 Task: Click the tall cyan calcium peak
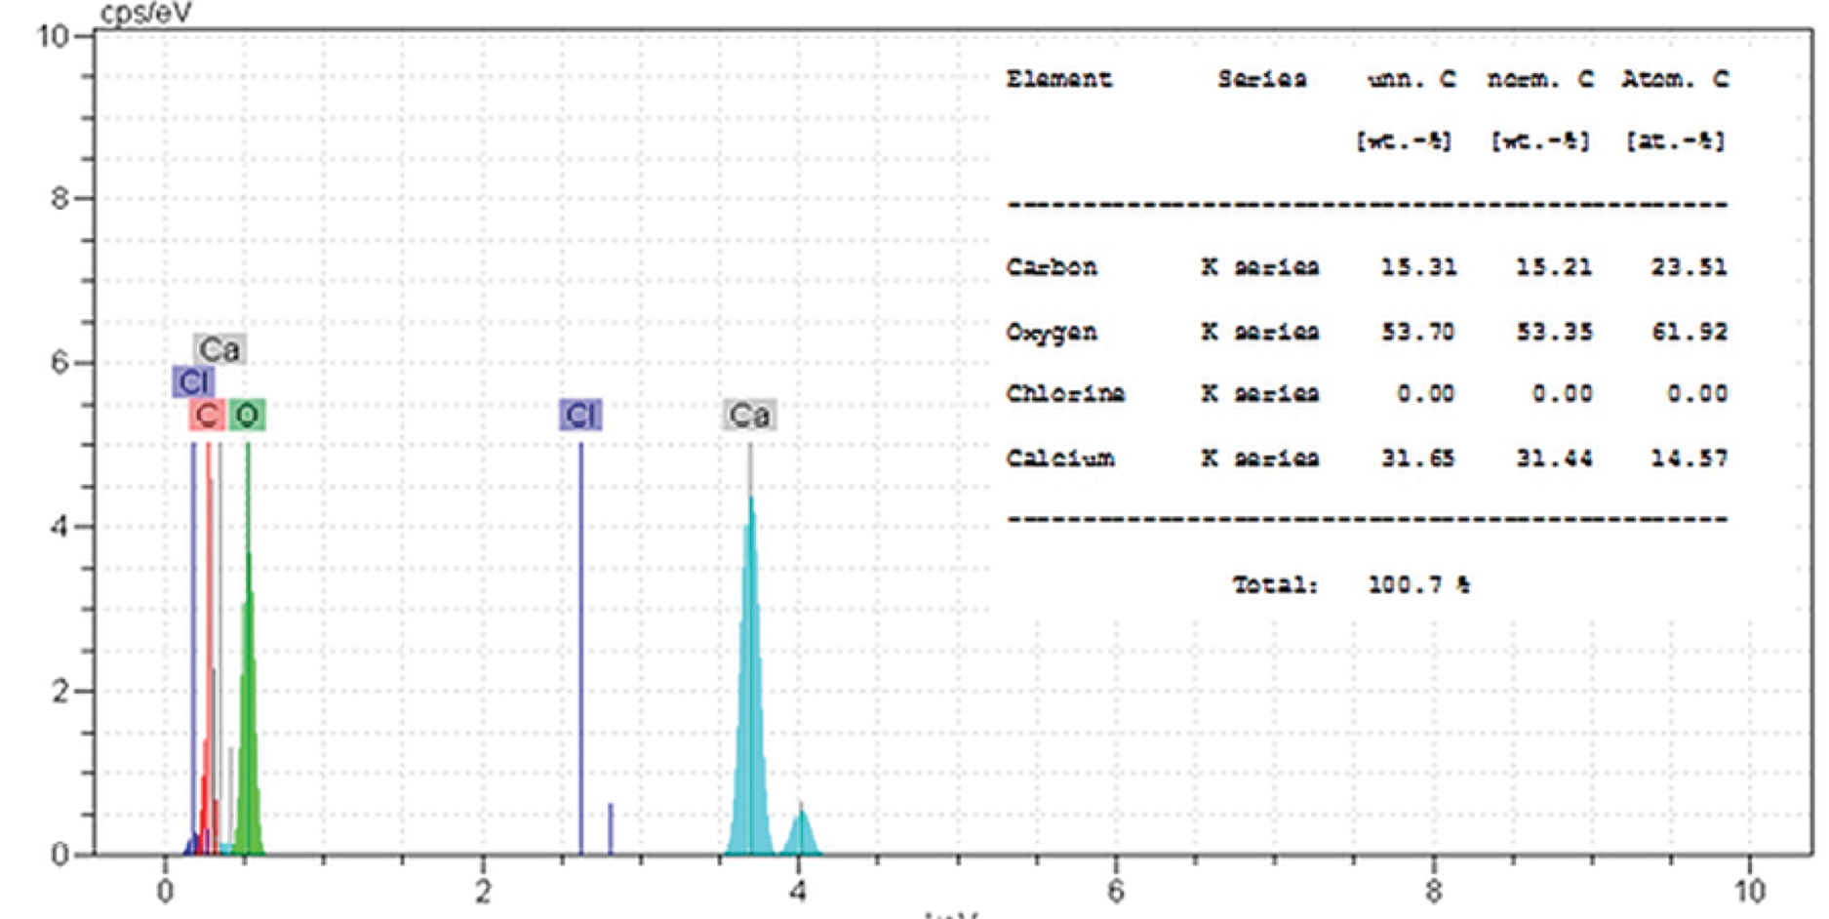click(749, 683)
